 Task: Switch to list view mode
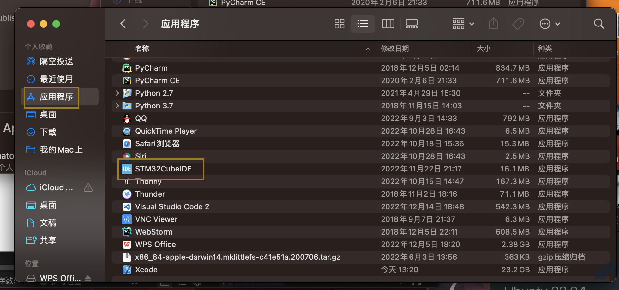coord(363,24)
